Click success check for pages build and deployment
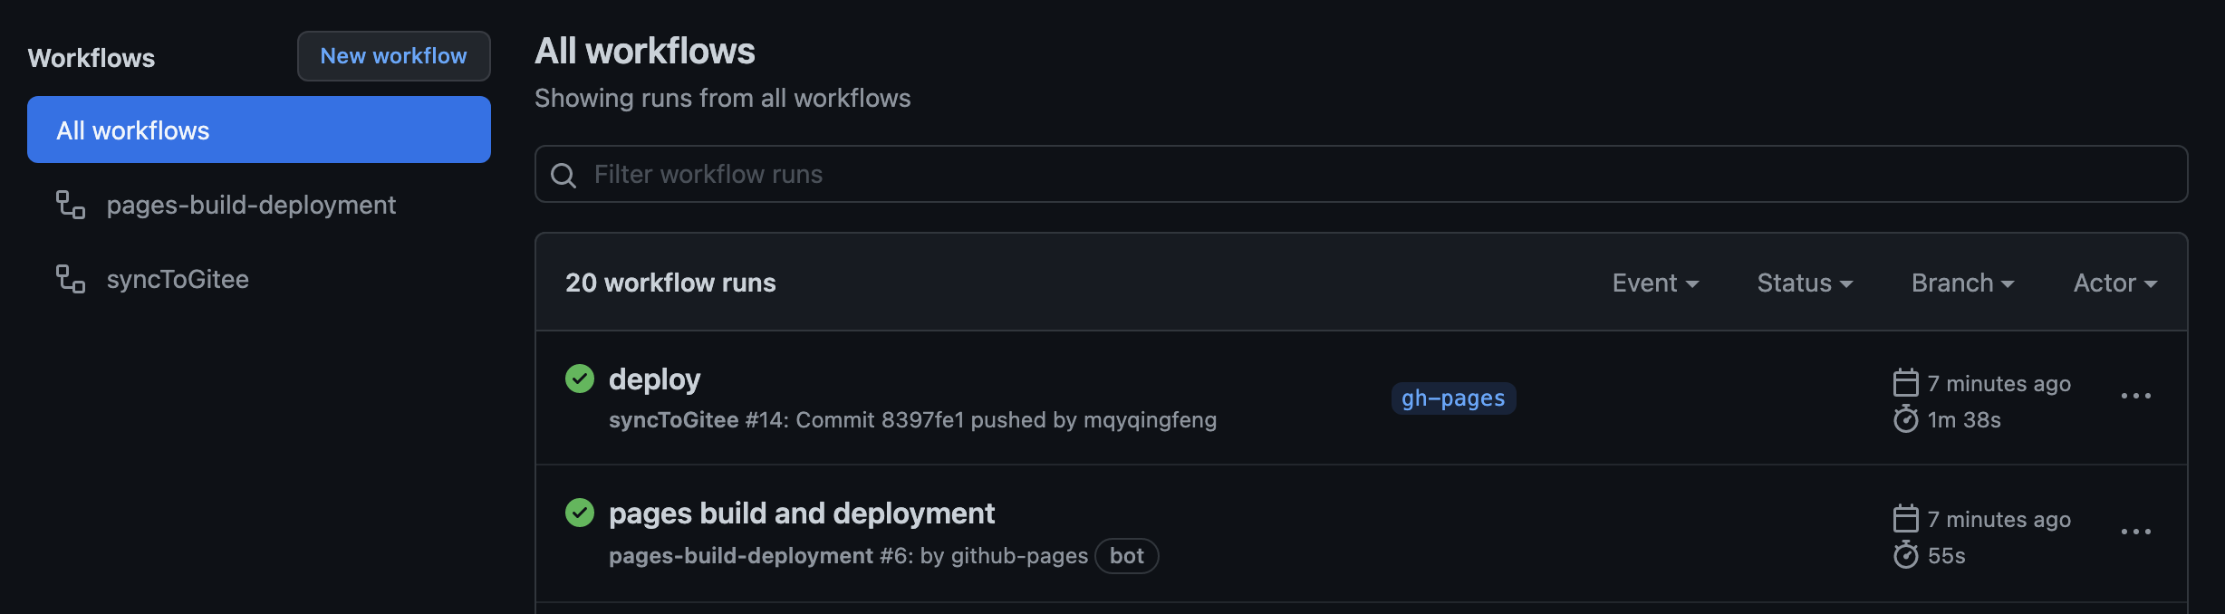2225x614 pixels. click(580, 513)
